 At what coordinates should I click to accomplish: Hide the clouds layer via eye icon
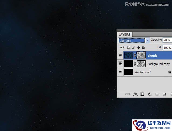click(x=120, y=55)
